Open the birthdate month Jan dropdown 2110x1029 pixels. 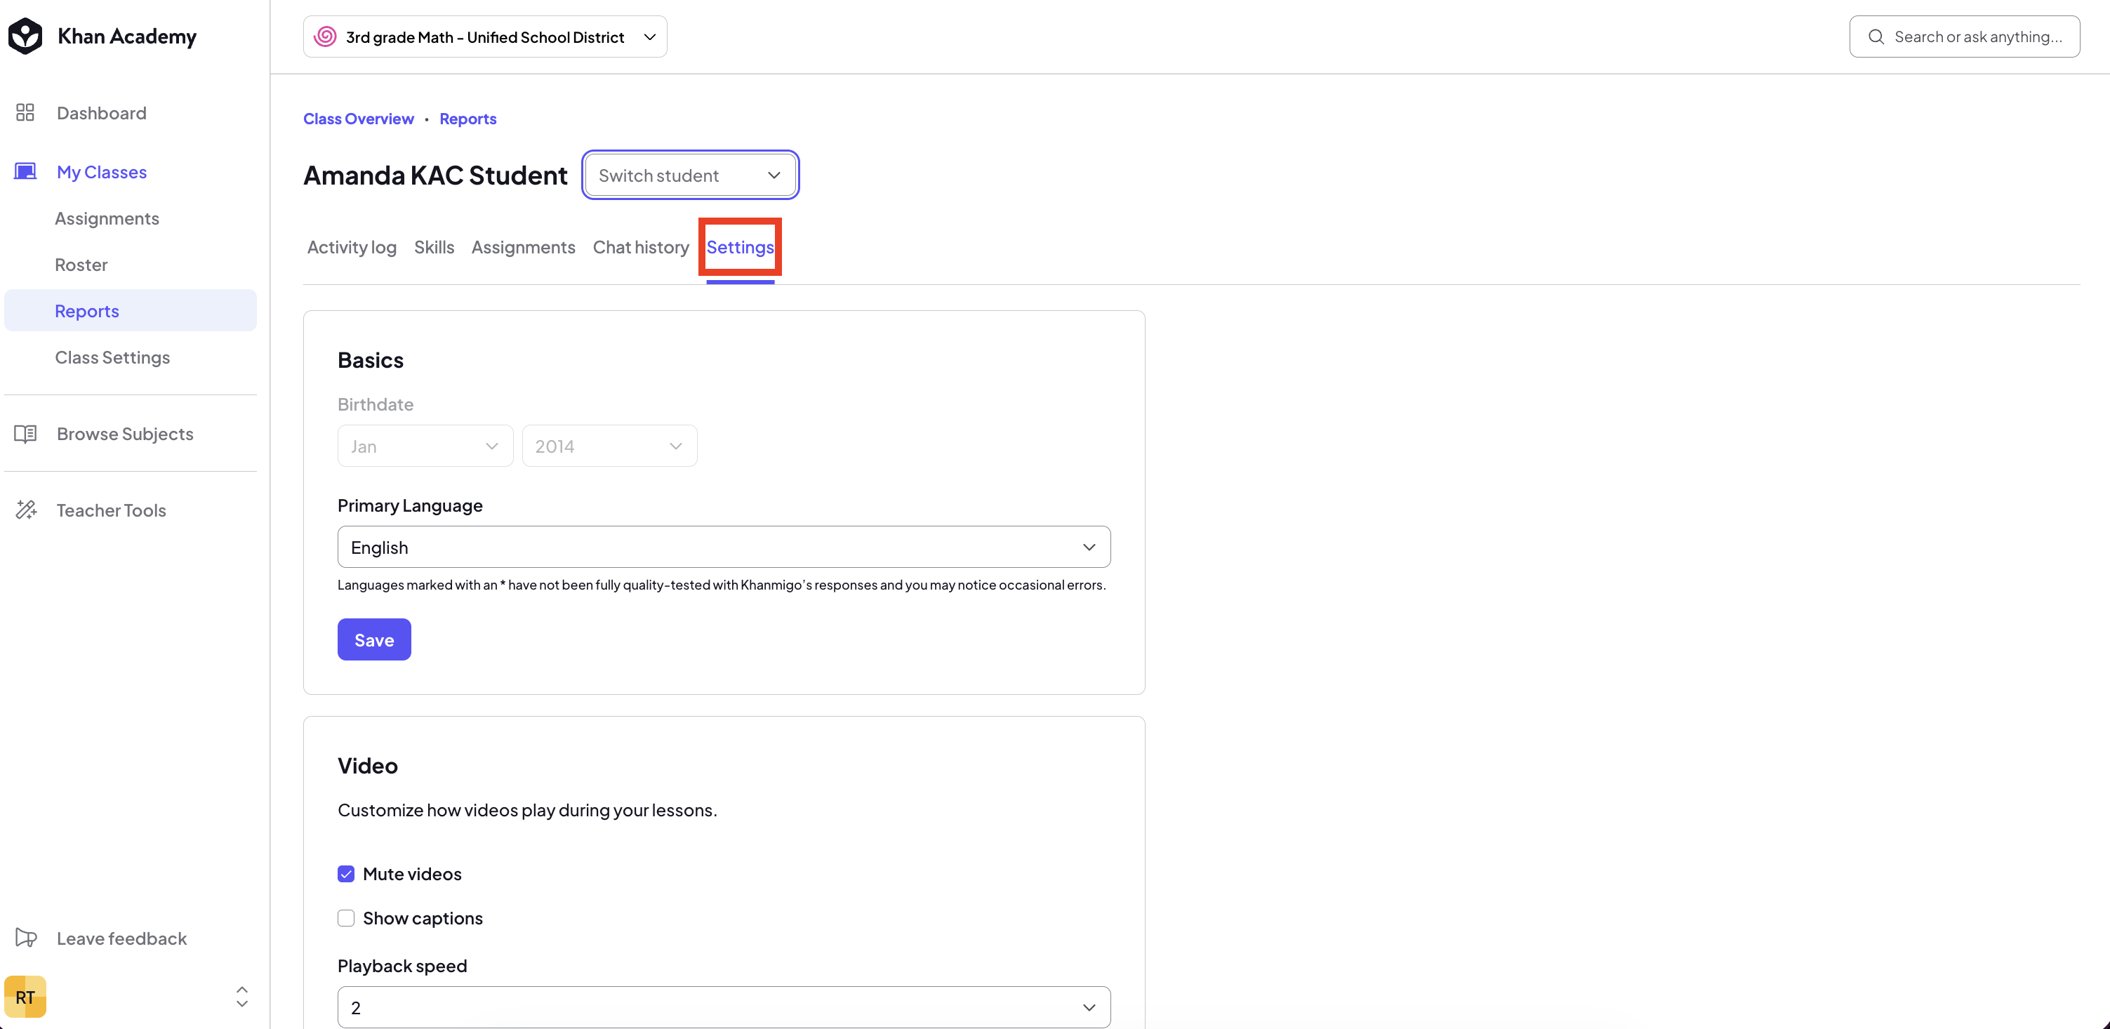pyautogui.click(x=425, y=446)
